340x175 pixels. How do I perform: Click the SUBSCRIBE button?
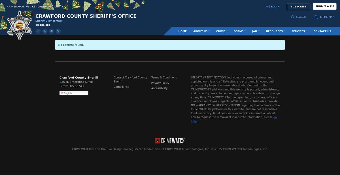(298, 6)
